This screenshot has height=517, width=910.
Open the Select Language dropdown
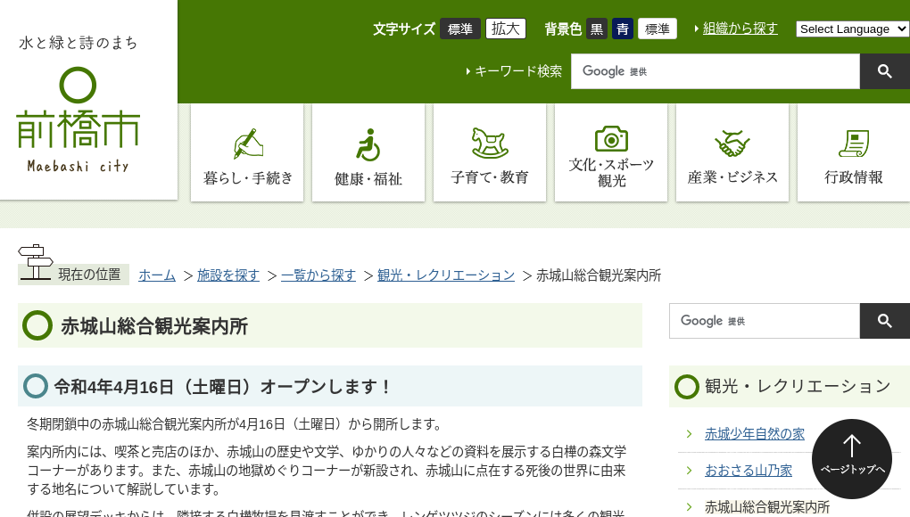[x=852, y=29]
